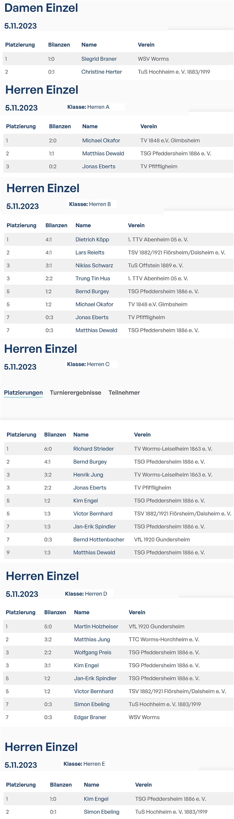
Task: Open Siegrid Braner's player entry
Action: (99, 59)
